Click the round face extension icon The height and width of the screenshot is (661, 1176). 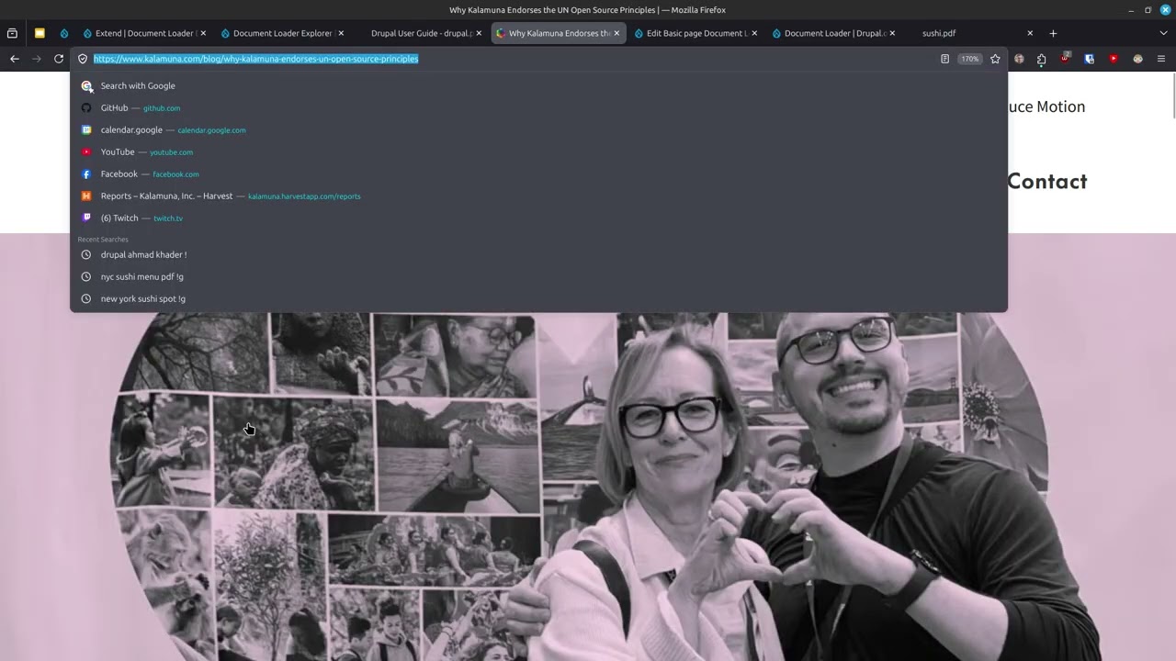tap(1137, 59)
